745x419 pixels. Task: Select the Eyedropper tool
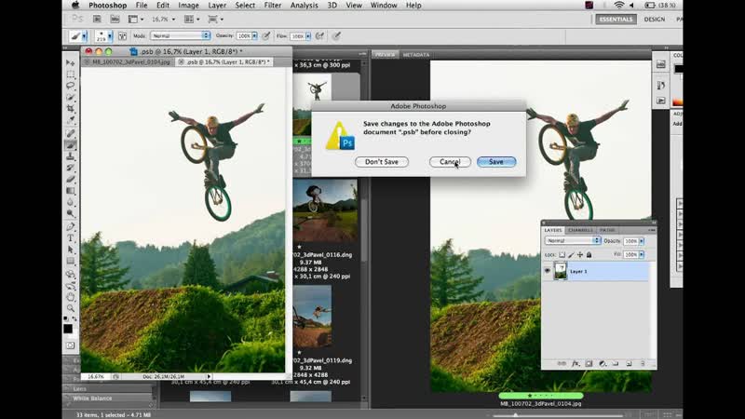[x=71, y=120]
